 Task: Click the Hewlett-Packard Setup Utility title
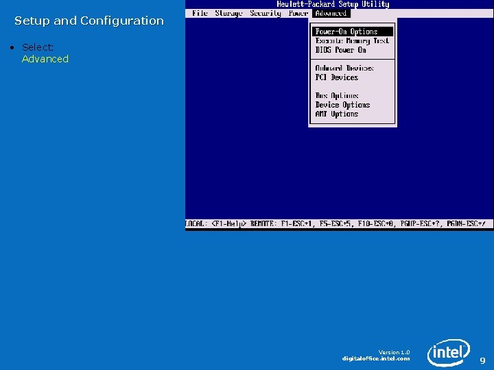(x=333, y=4)
